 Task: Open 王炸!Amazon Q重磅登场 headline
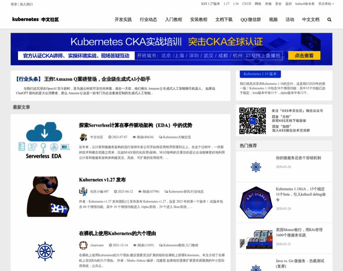pyautogui.click(x=97, y=79)
